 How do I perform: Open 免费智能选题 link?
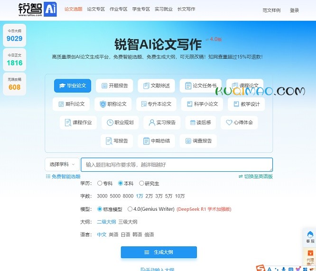tap(63, 177)
